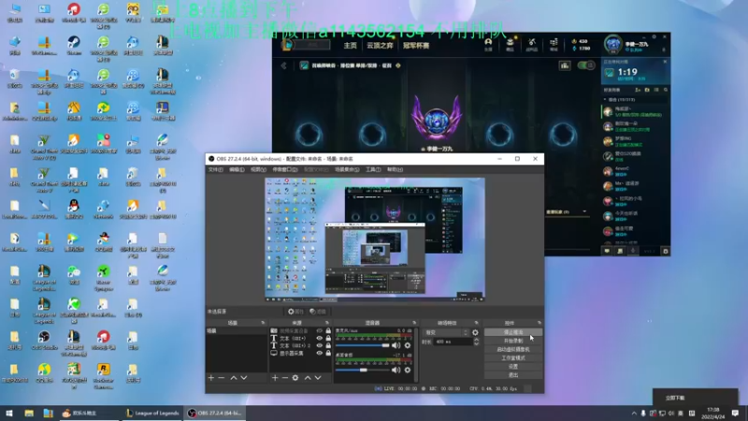The width and height of the screenshot is (748, 421).
Task: Pop out the 场景 dock panel
Action: [x=263, y=323]
